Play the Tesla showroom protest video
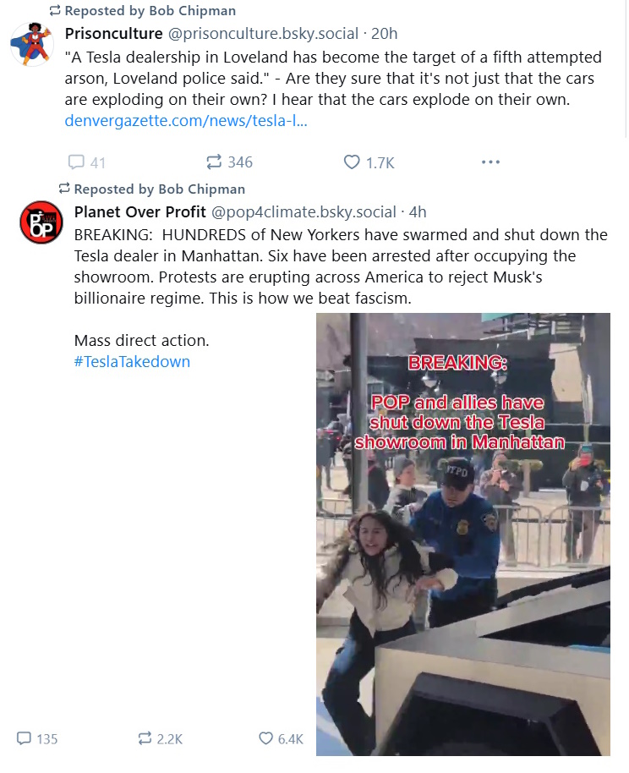The height and width of the screenshot is (773, 629). point(463,535)
